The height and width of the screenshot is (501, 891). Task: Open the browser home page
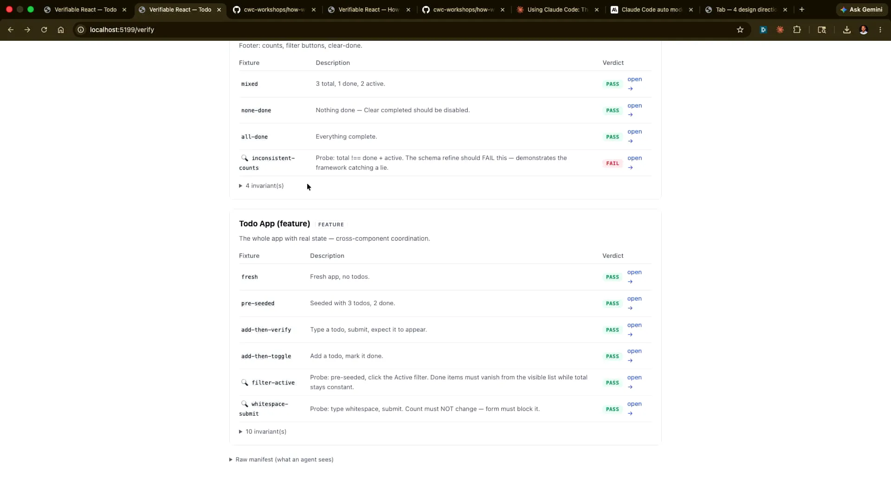tap(61, 30)
